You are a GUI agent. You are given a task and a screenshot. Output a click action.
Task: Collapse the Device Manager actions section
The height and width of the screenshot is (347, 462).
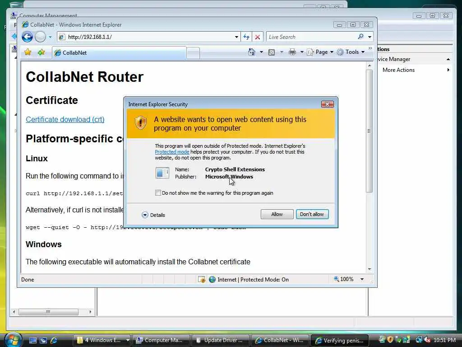tap(448, 59)
